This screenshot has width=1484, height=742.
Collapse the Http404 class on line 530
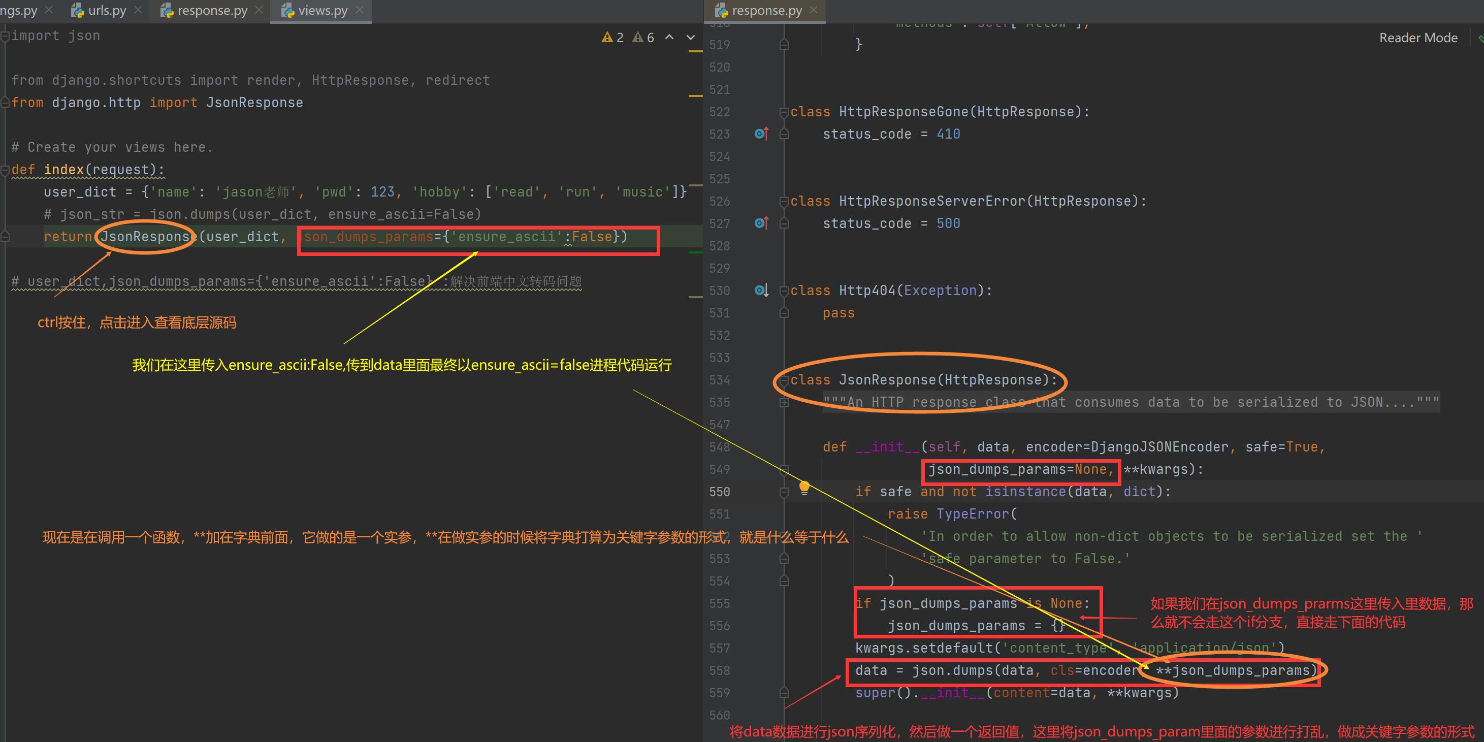[x=784, y=291]
